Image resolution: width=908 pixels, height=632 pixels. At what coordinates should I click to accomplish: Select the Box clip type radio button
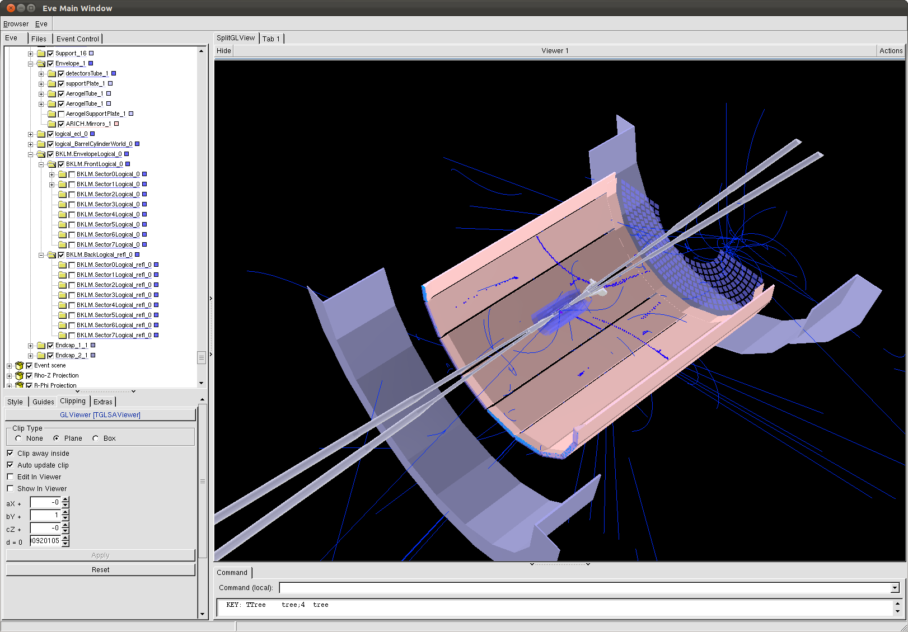(96, 438)
